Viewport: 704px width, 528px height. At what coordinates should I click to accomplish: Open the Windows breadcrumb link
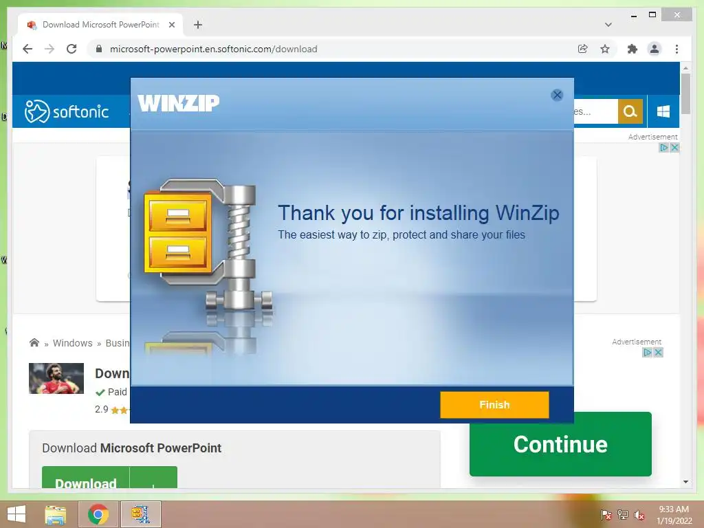pyautogui.click(x=72, y=343)
